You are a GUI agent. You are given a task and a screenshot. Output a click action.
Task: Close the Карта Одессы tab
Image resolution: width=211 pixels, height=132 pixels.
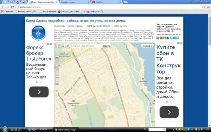[x=57, y=2]
